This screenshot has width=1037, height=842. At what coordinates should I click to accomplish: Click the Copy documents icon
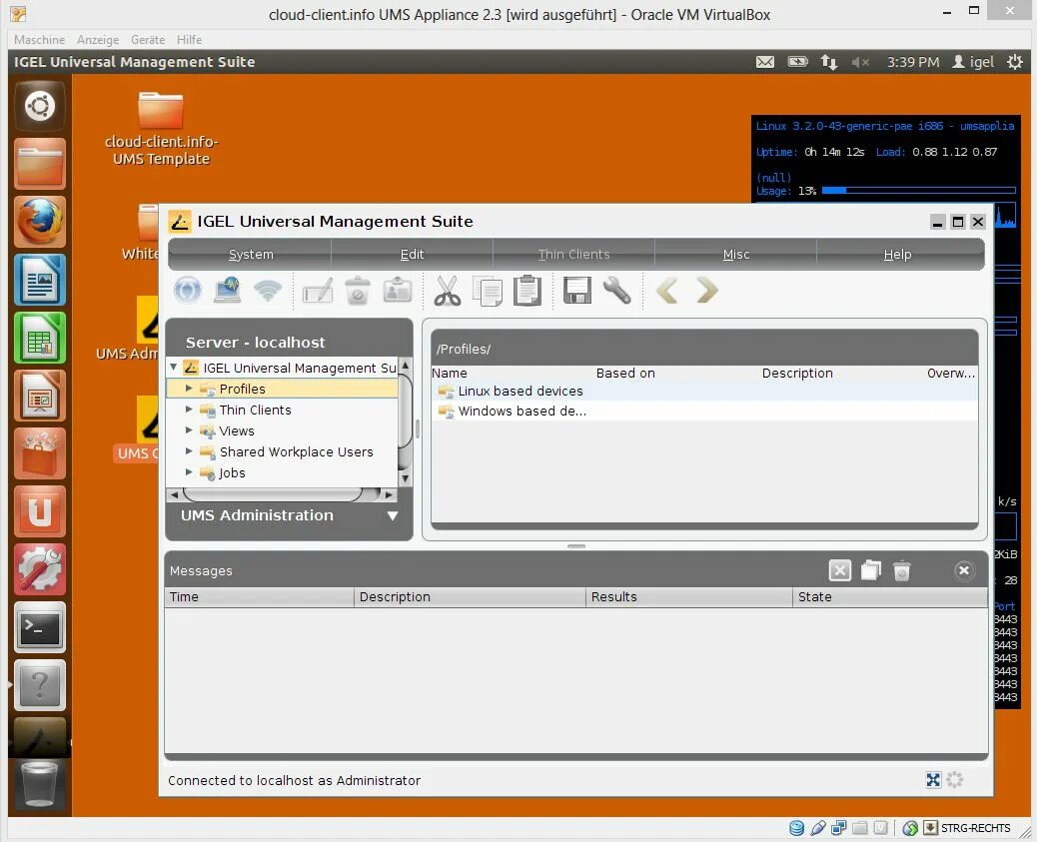[488, 291]
